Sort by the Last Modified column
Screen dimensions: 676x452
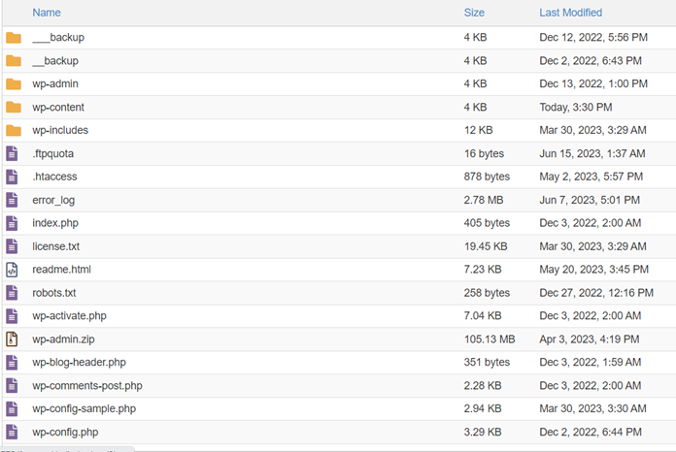[571, 13]
